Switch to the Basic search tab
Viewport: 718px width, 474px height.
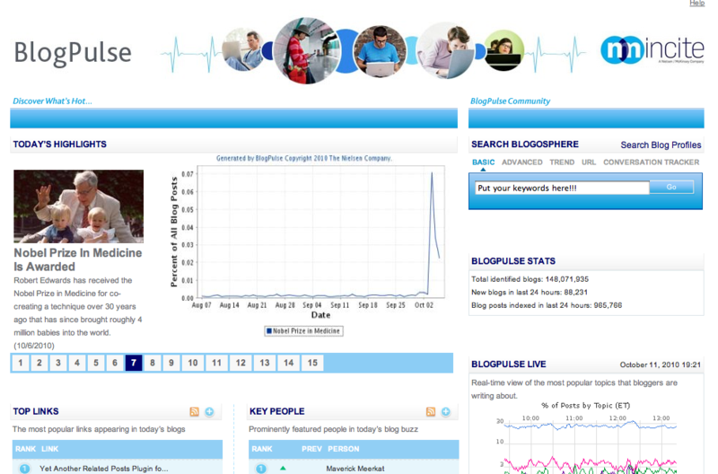483,162
